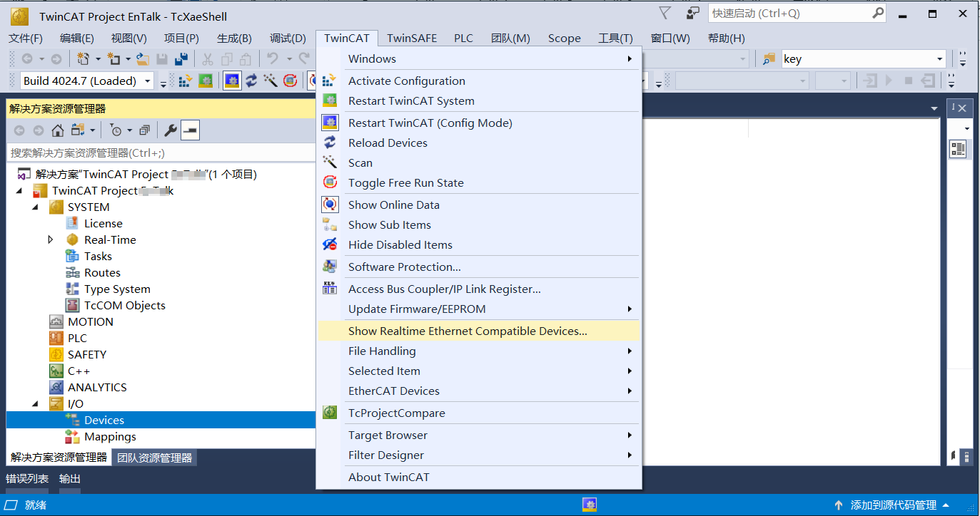This screenshot has height=516, width=980.
Task: Select the Routes tree item
Action: coord(102,273)
